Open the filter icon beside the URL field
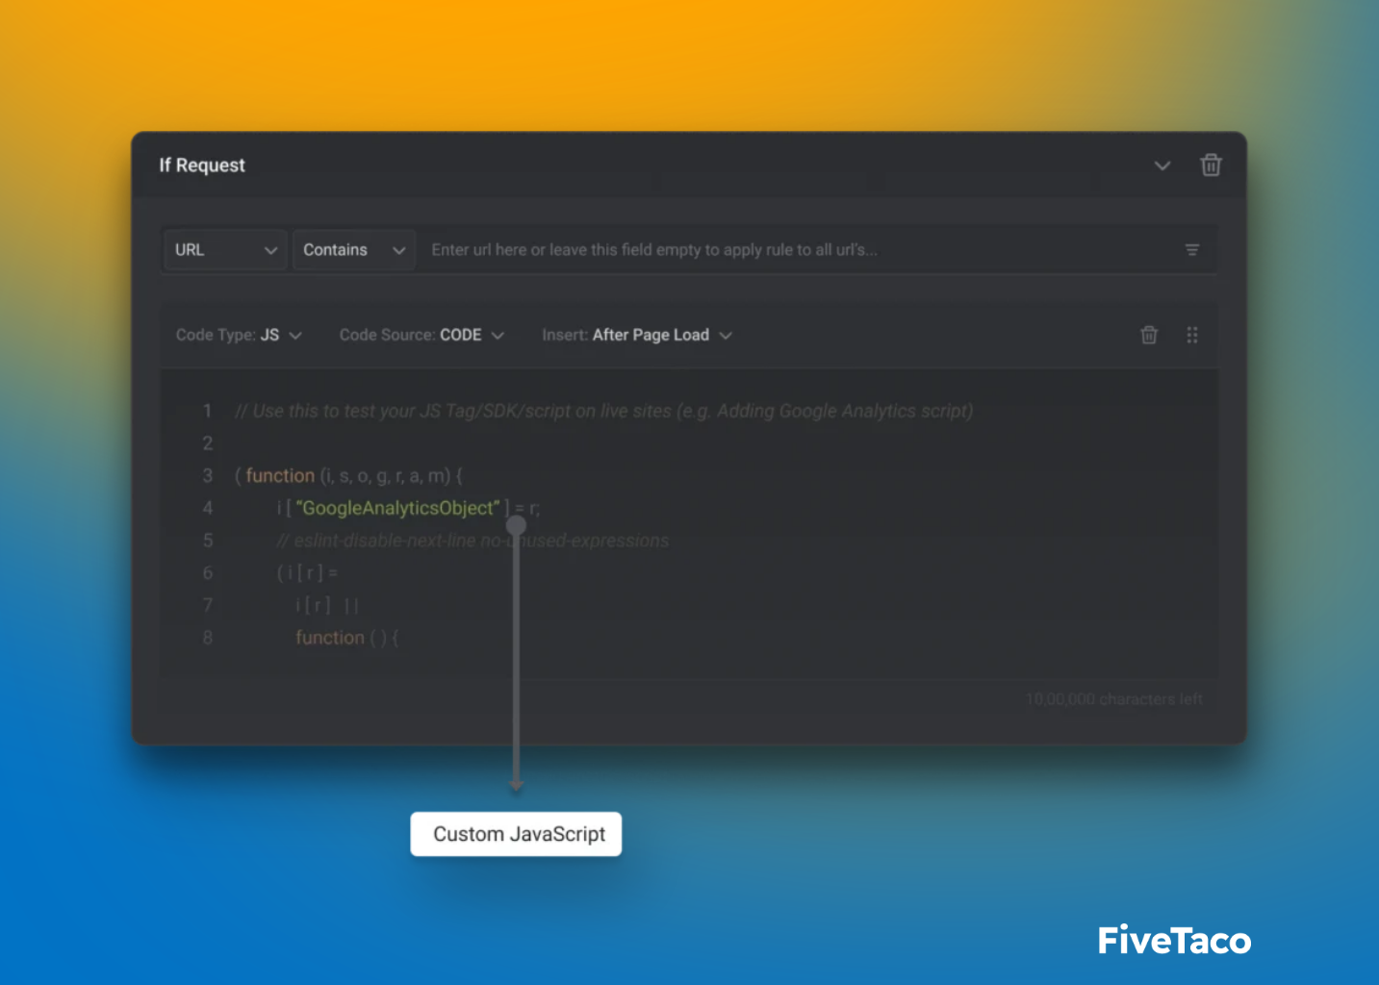Viewport: 1379px width, 985px height. (x=1192, y=249)
